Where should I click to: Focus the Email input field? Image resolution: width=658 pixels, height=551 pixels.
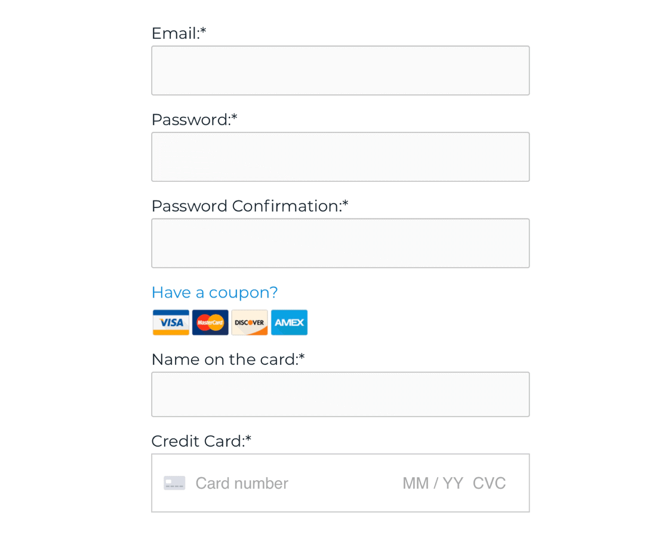click(x=340, y=70)
